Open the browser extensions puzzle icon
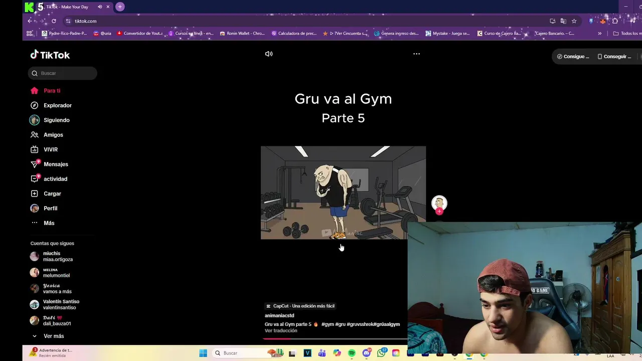The height and width of the screenshot is (361, 642). [615, 21]
